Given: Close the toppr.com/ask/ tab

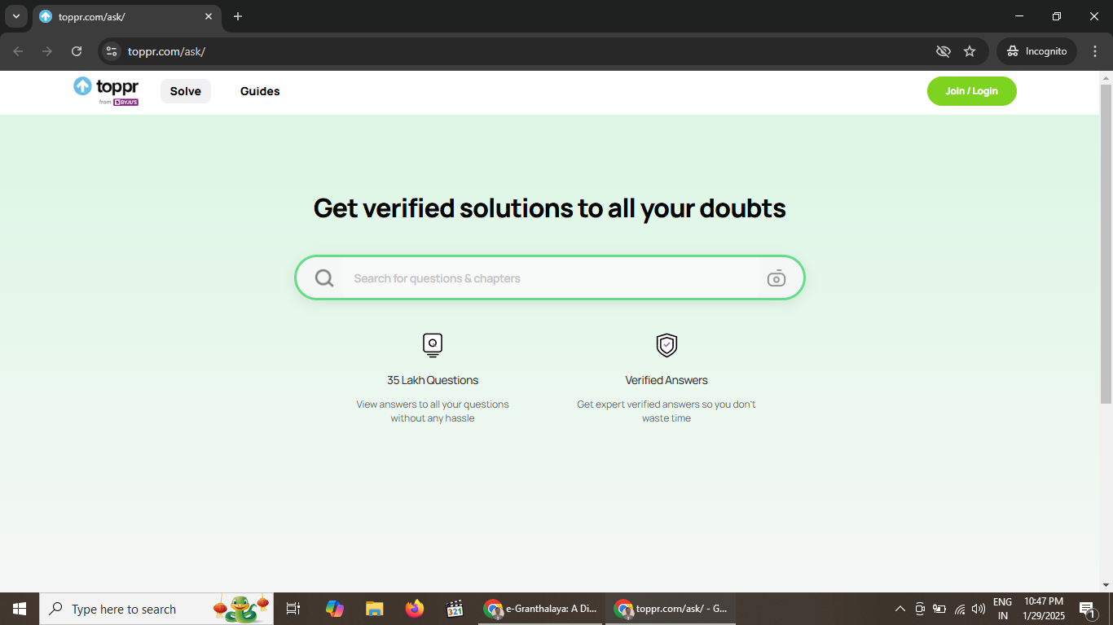Looking at the screenshot, I should [209, 16].
